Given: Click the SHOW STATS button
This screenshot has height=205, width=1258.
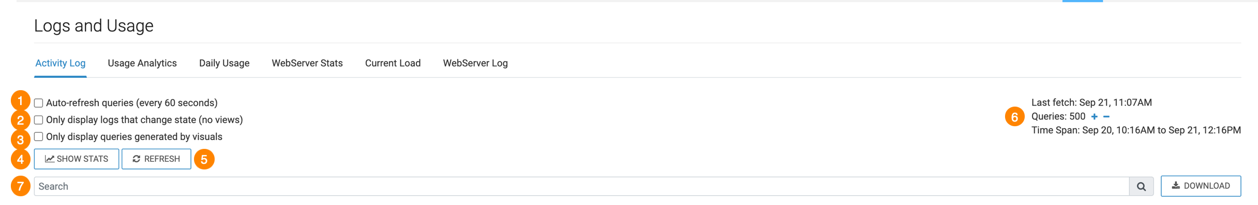Looking at the screenshot, I should 77,159.
